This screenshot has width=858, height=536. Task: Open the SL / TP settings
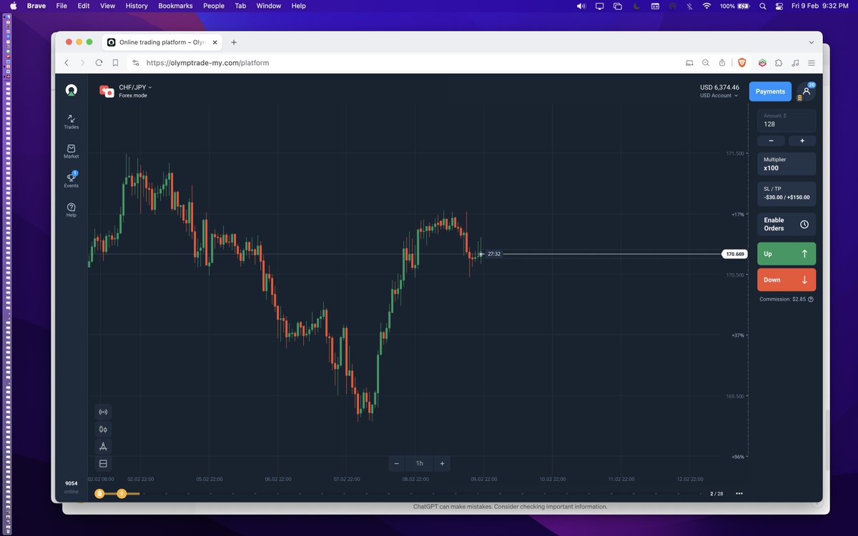786,193
